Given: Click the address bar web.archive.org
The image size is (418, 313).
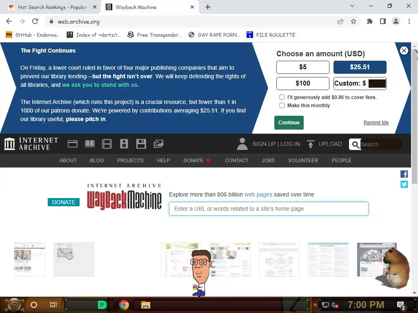Looking at the screenshot, I should [x=79, y=22].
